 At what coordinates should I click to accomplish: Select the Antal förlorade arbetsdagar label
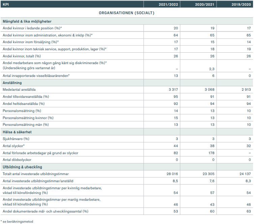click(40, 153)
